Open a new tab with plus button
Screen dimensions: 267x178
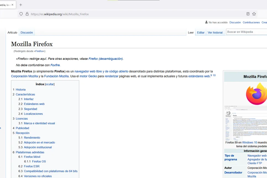pyautogui.click(x=21, y=5)
